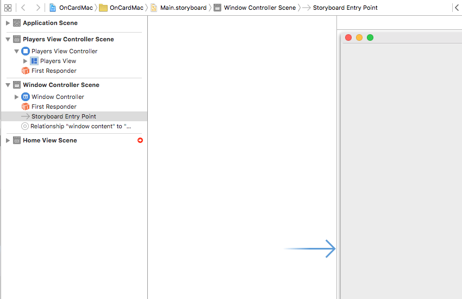Select the Storyboard Entry Point outline row
Screen dimensions: 462x299
coord(74,116)
